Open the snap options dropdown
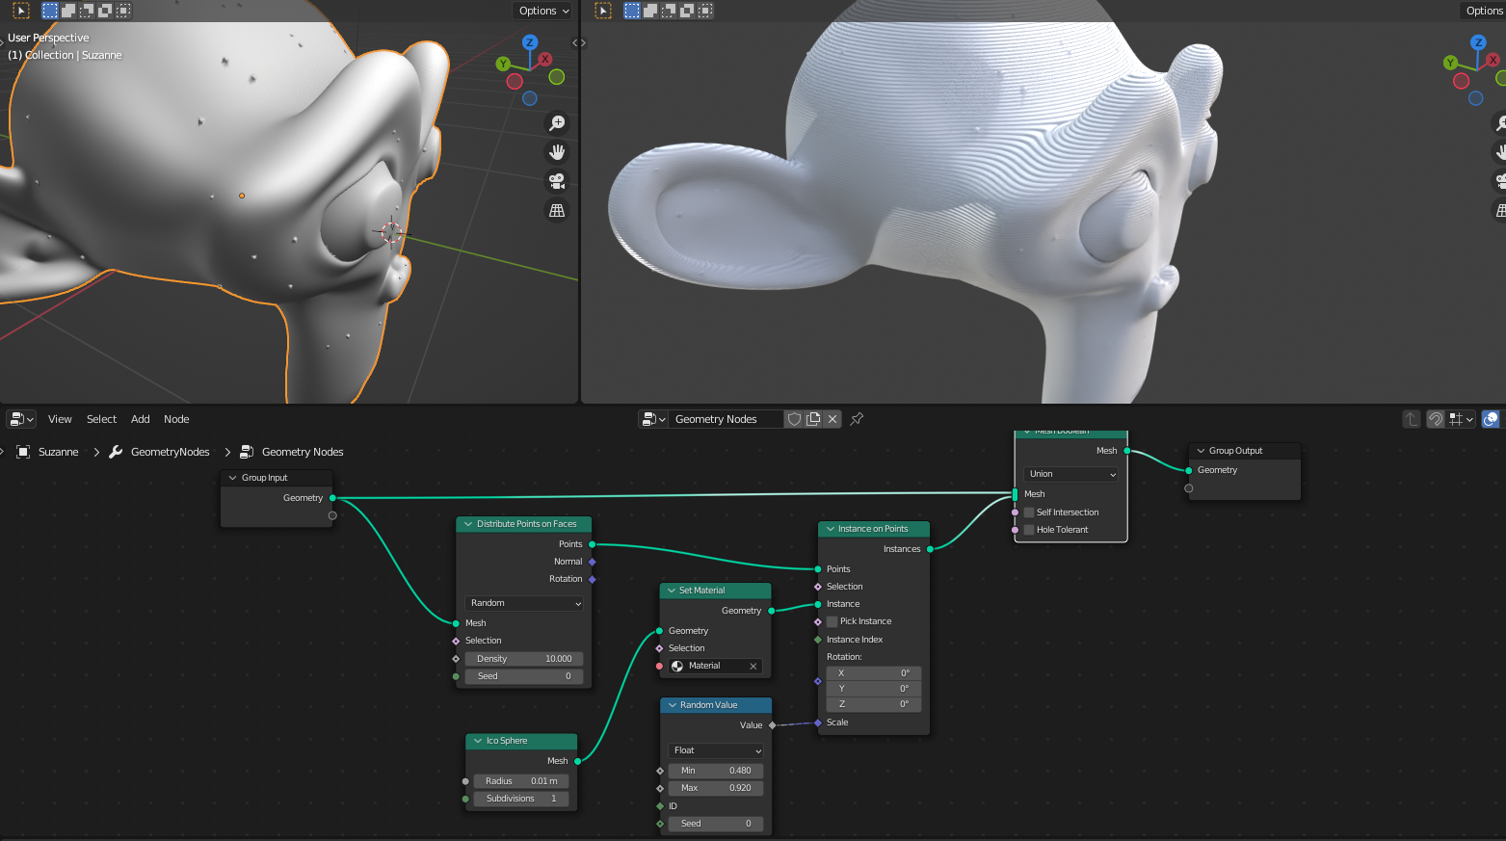1506x841 pixels. (x=1462, y=419)
